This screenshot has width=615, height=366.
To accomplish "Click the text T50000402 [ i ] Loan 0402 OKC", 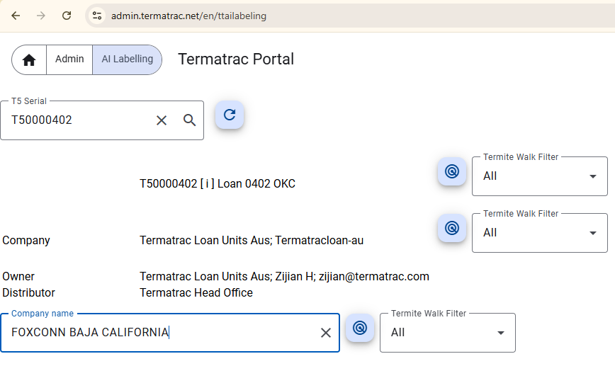I will click(218, 184).
